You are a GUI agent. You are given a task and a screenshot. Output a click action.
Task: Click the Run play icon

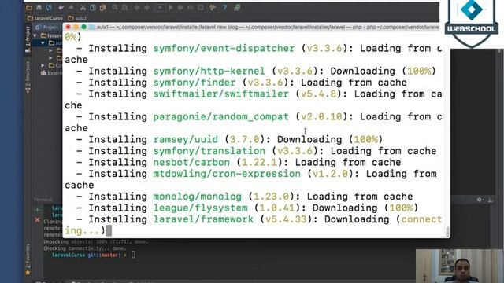coord(171,7)
